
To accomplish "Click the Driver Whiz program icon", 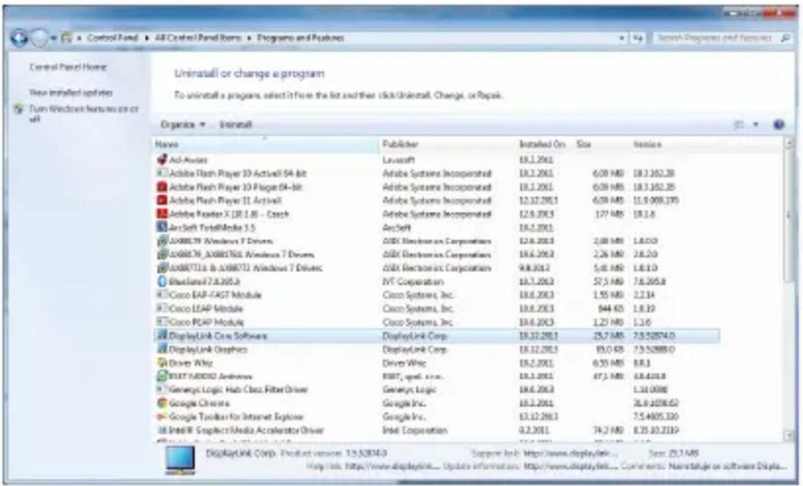I will pos(162,363).
